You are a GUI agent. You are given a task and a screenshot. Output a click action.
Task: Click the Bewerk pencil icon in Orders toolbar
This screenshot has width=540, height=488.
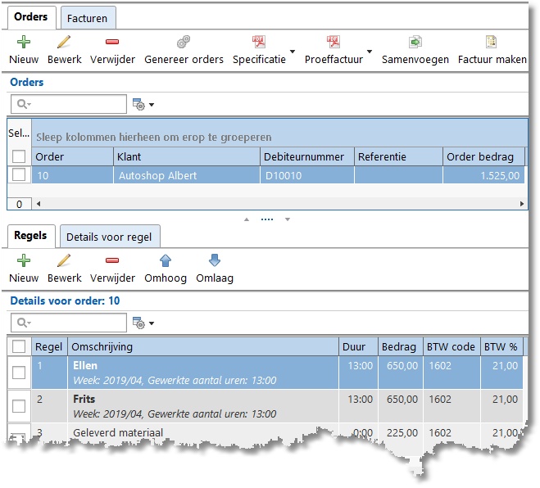(64, 42)
